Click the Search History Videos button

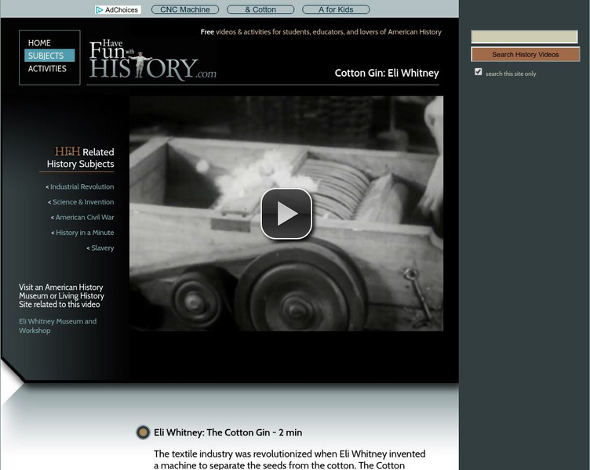[526, 55]
